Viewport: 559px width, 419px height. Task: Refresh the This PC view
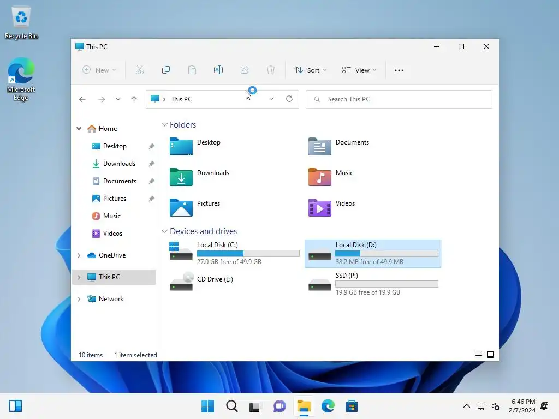289,99
